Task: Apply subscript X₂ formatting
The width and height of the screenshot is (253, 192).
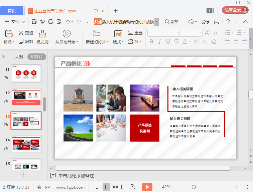Action: [x=205, y=42]
